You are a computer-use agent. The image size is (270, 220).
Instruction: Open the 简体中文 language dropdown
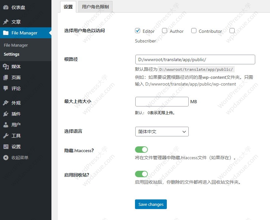pyautogui.click(x=162, y=132)
